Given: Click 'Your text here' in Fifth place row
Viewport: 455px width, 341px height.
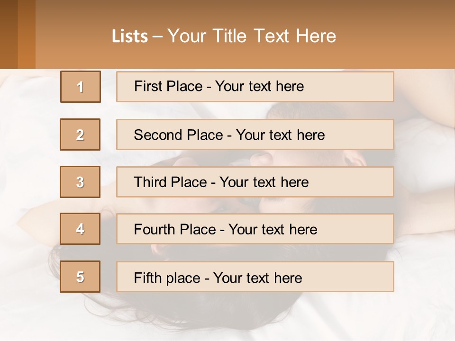Looking at the screenshot, I should (257, 278).
